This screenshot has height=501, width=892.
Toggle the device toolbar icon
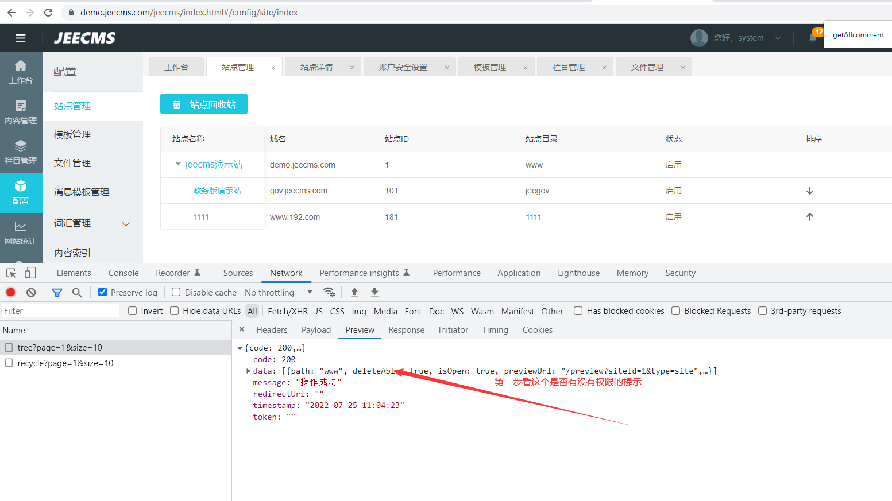[x=30, y=273]
